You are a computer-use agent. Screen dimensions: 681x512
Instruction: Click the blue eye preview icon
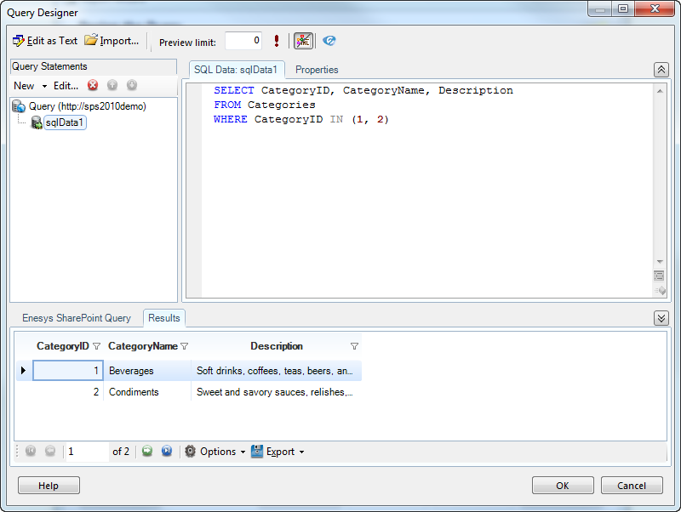click(329, 41)
